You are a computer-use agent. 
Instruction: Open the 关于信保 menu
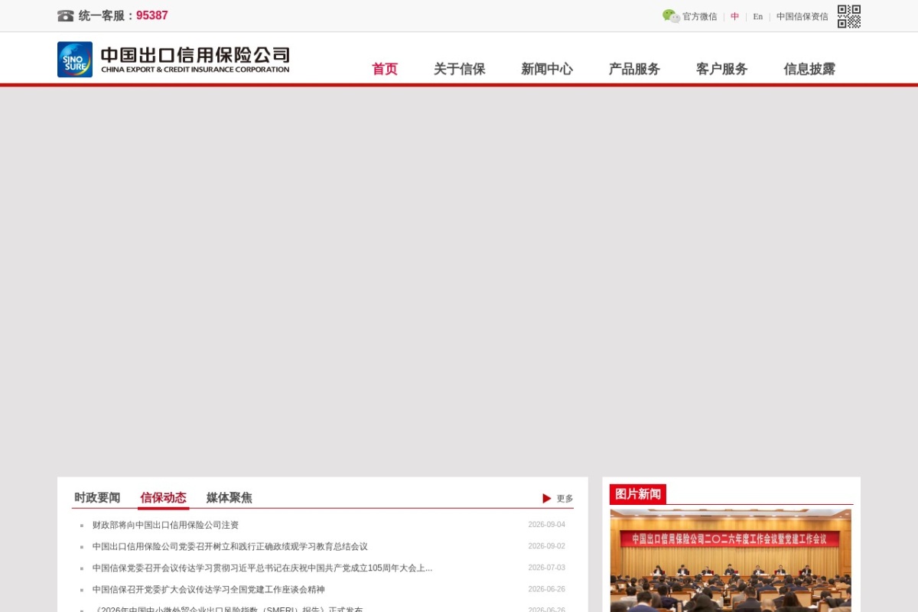(x=460, y=69)
